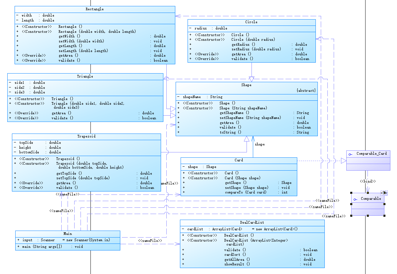Click the realization arrowhead pointing at Comparable_Card
Image resolution: width=397 pixels, height=274 pixels.
point(344,161)
